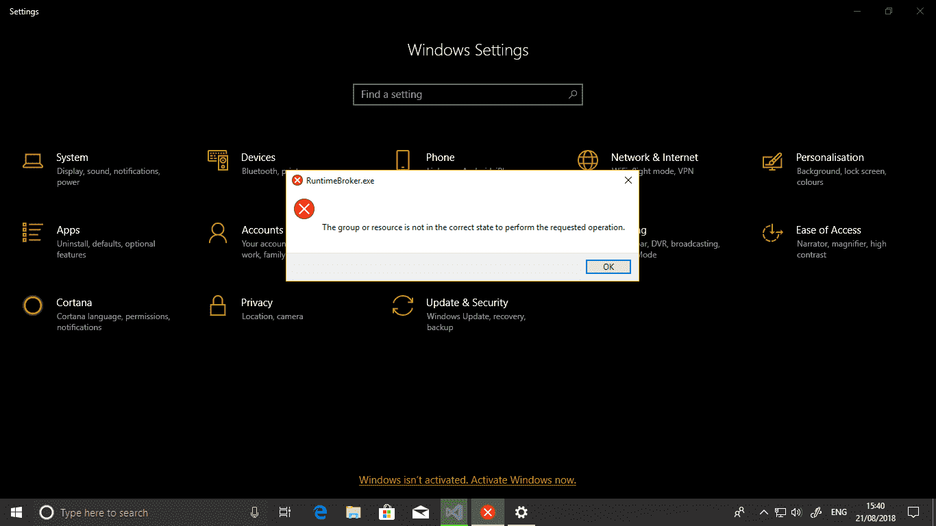
Task: Open Task View from the taskbar
Action: point(285,512)
